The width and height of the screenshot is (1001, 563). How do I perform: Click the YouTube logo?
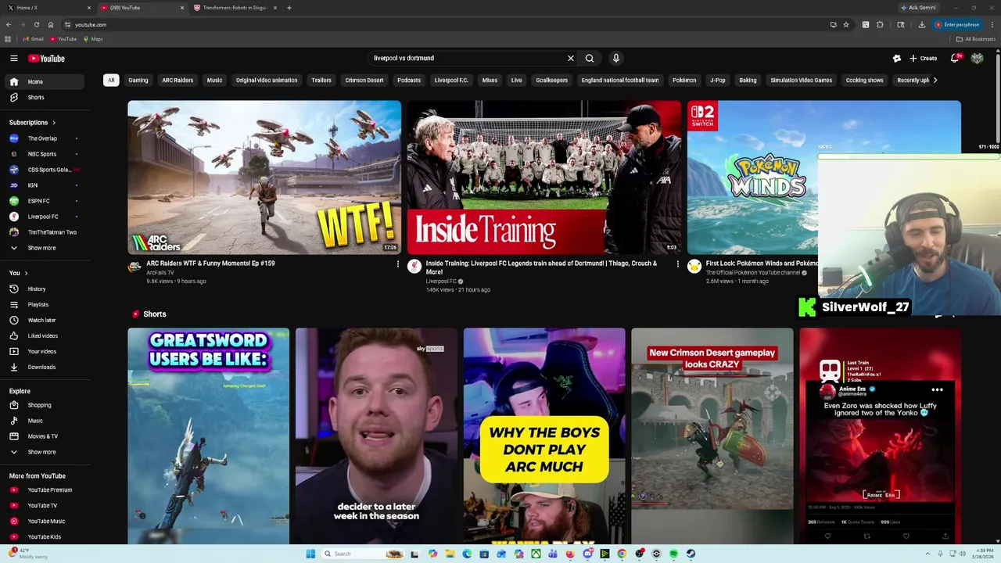[x=46, y=58]
